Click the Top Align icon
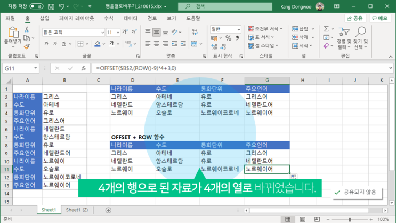The height and width of the screenshot is (223, 396). [148, 32]
